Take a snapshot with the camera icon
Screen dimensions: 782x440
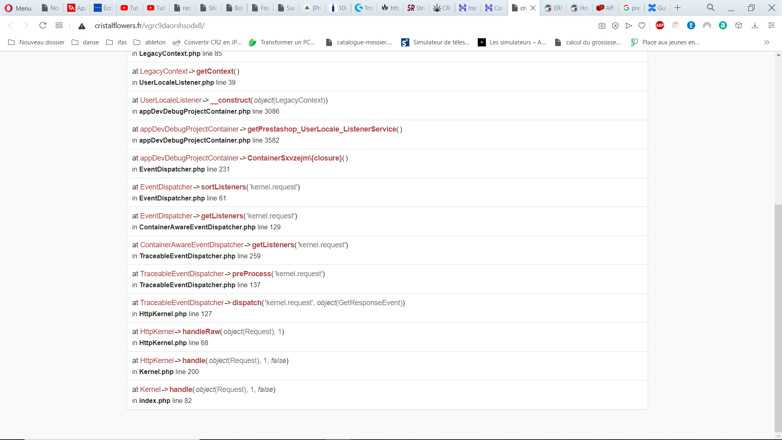602,26
